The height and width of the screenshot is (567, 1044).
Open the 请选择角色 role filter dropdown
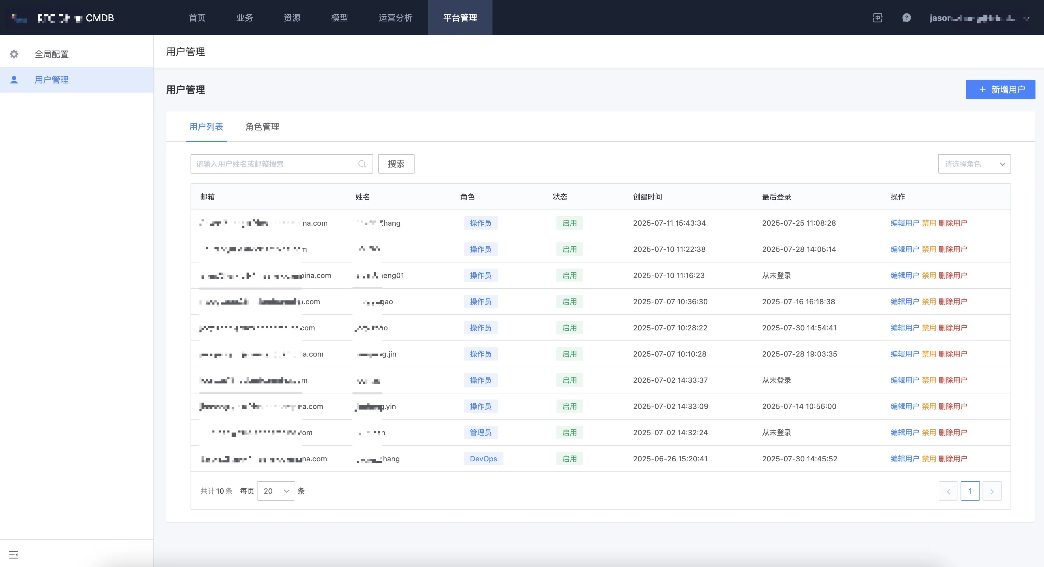pos(974,164)
